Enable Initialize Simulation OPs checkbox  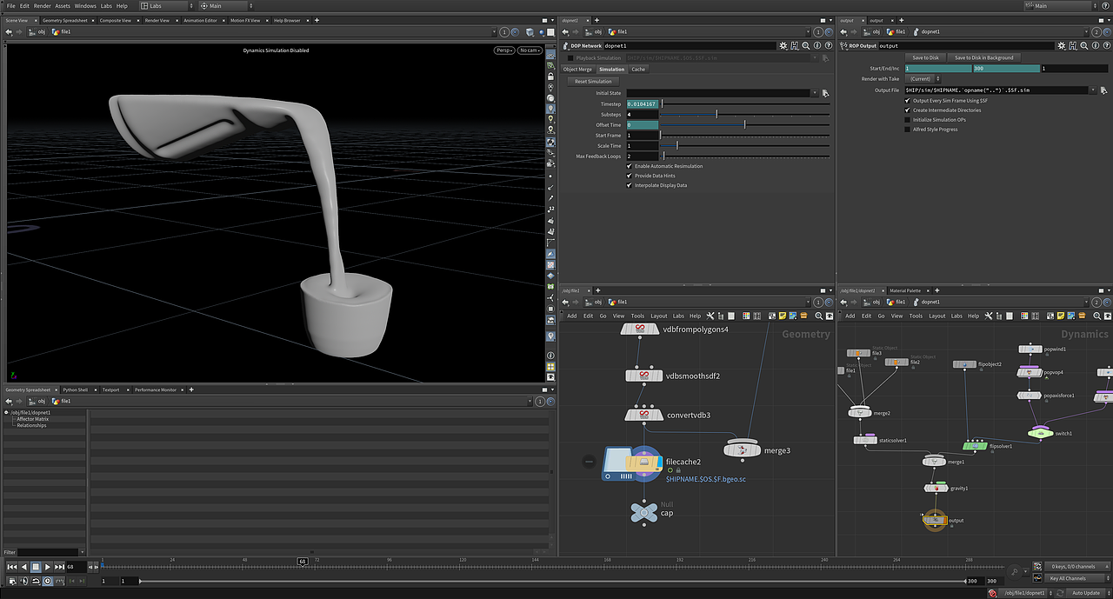pos(908,120)
